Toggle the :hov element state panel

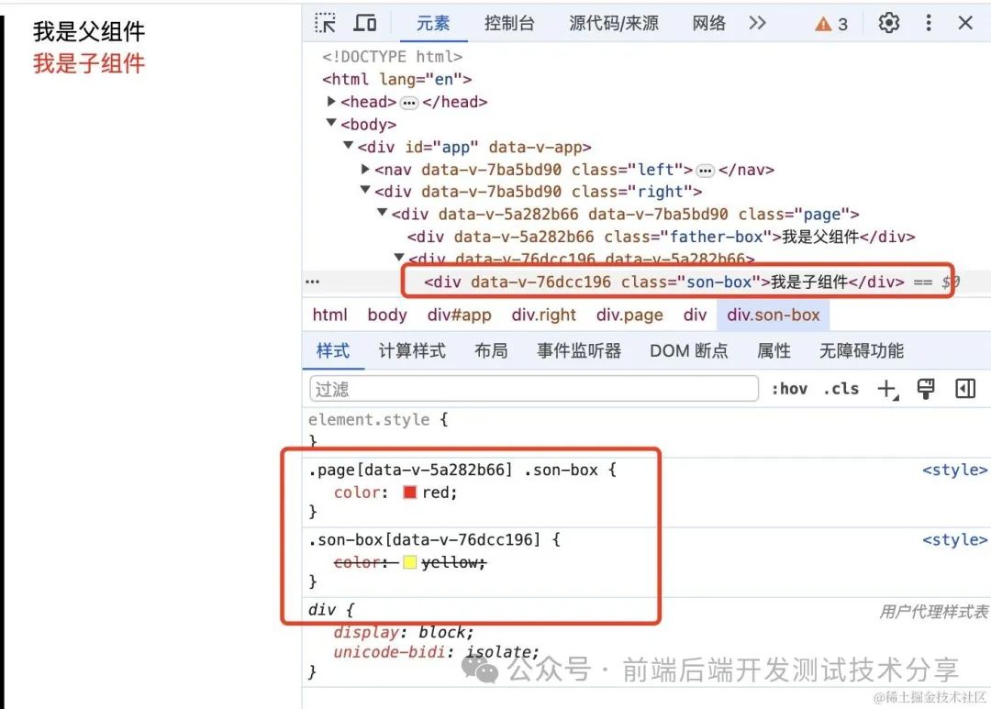point(789,388)
